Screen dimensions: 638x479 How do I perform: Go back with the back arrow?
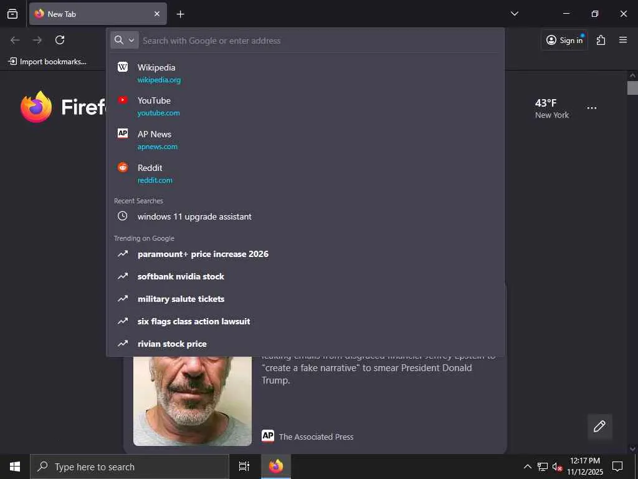point(15,40)
